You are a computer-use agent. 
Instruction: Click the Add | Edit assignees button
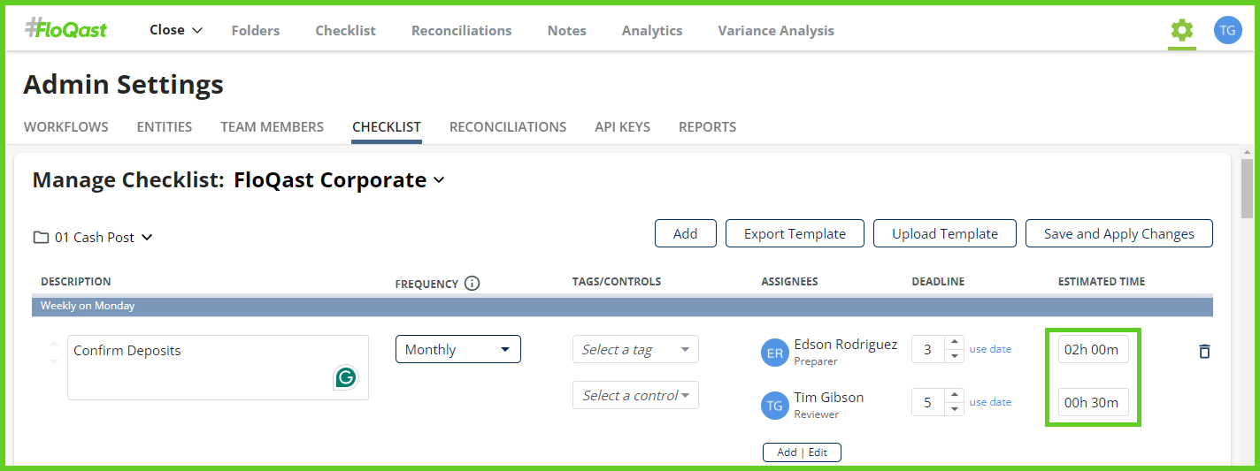(x=802, y=452)
